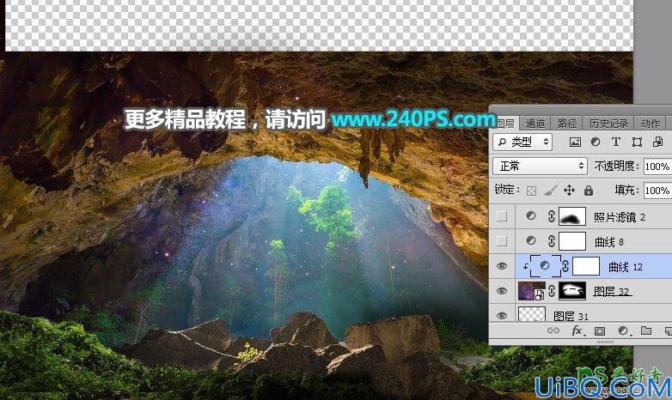Image resolution: width=672 pixels, height=400 pixels.
Task: Click adjustment icon of 曲线 8 layer
Action: click(x=530, y=240)
